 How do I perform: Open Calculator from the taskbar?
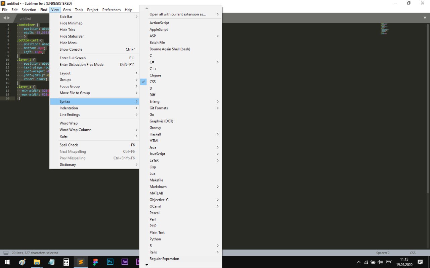66,262
